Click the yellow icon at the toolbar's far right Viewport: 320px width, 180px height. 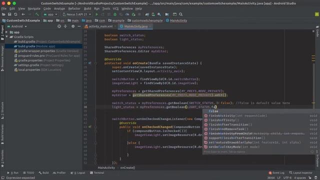pos(316,14)
